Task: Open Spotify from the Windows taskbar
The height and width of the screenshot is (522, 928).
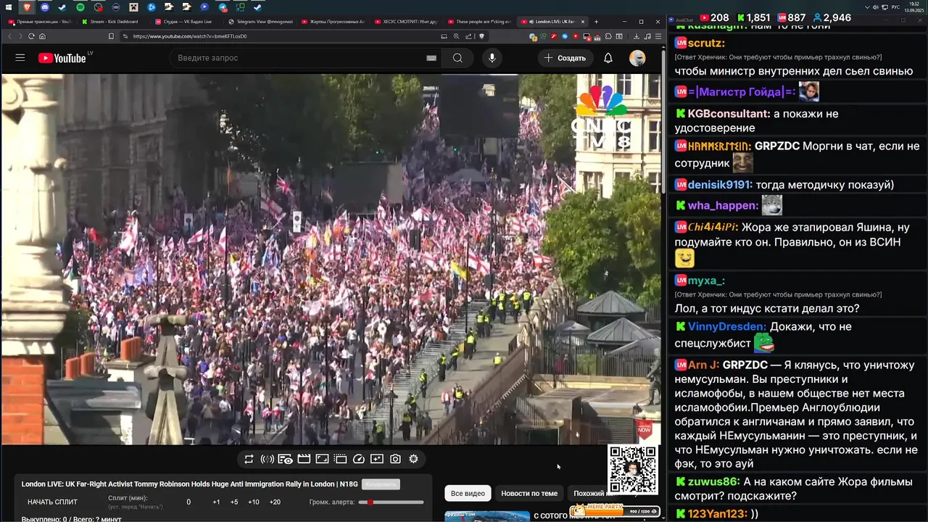Action: coord(80,7)
